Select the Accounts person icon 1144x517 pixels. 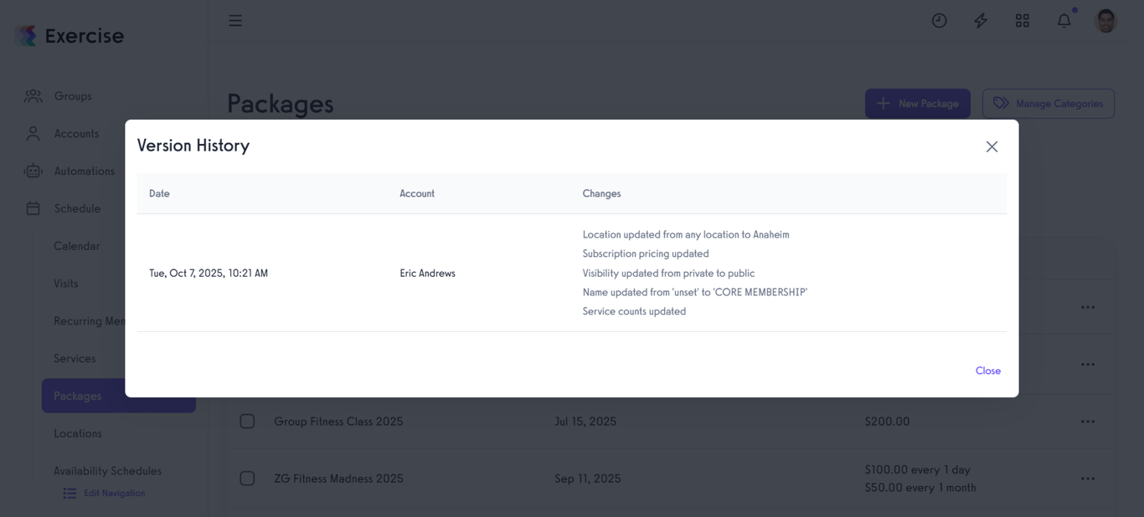point(33,133)
